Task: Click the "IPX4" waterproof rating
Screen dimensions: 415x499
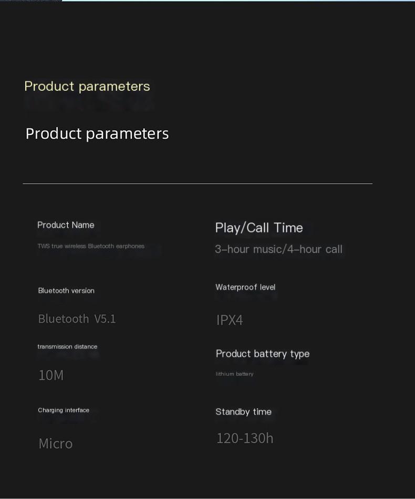Action: tap(230, 320)
